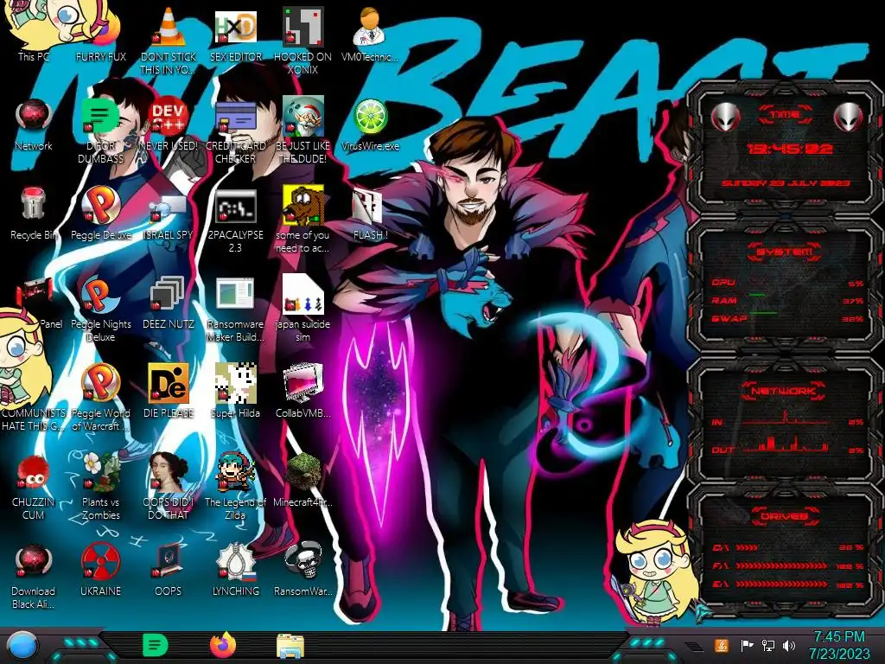Viewport: 885px width, 664px height.
Task: Launch the FLASH ! shortcut
Action: coord(368,206)
